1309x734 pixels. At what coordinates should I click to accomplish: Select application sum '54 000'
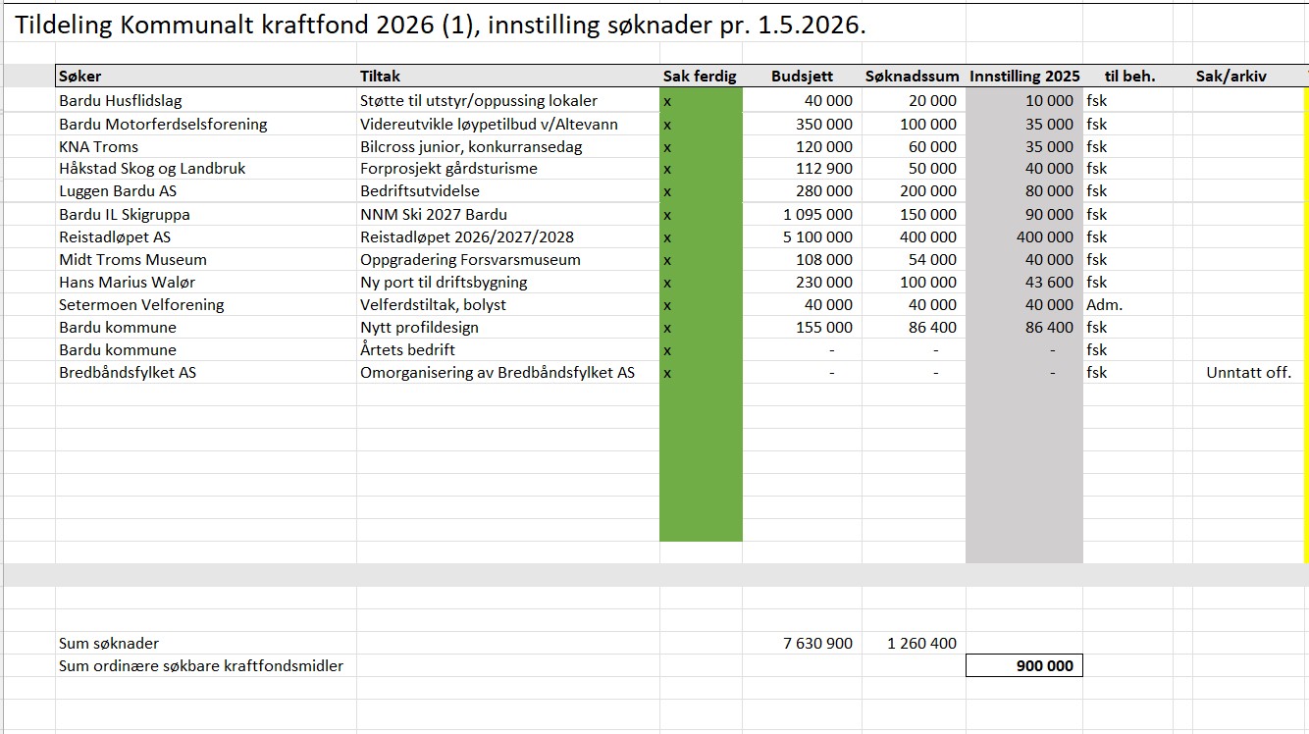pyautogui.click(x=932, y=259)
